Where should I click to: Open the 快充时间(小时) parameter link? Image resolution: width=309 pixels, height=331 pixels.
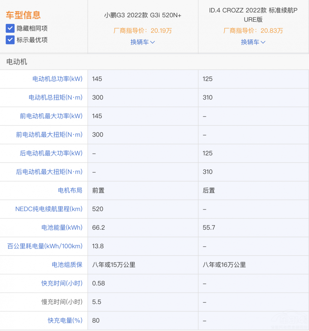62,283
